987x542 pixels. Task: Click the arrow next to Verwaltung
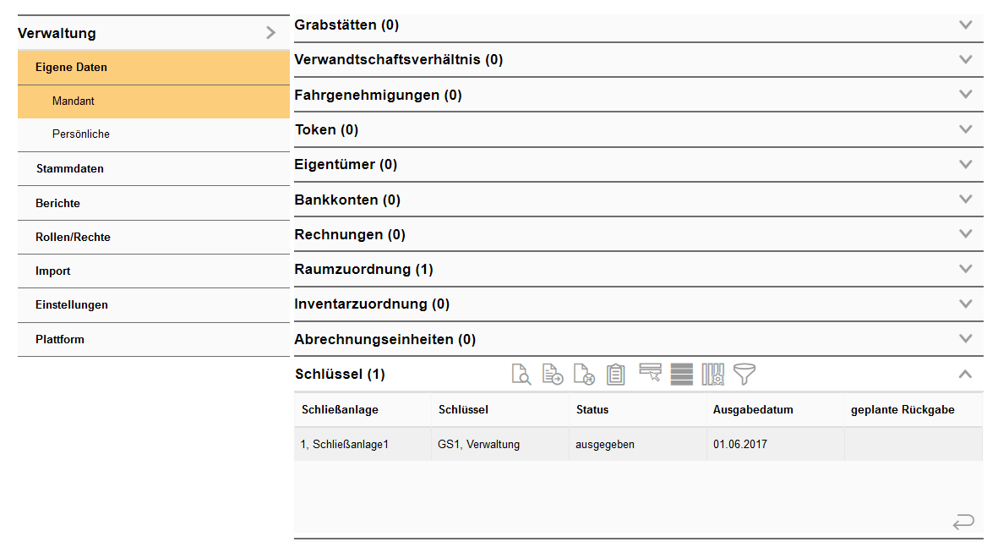pos(270,32)
